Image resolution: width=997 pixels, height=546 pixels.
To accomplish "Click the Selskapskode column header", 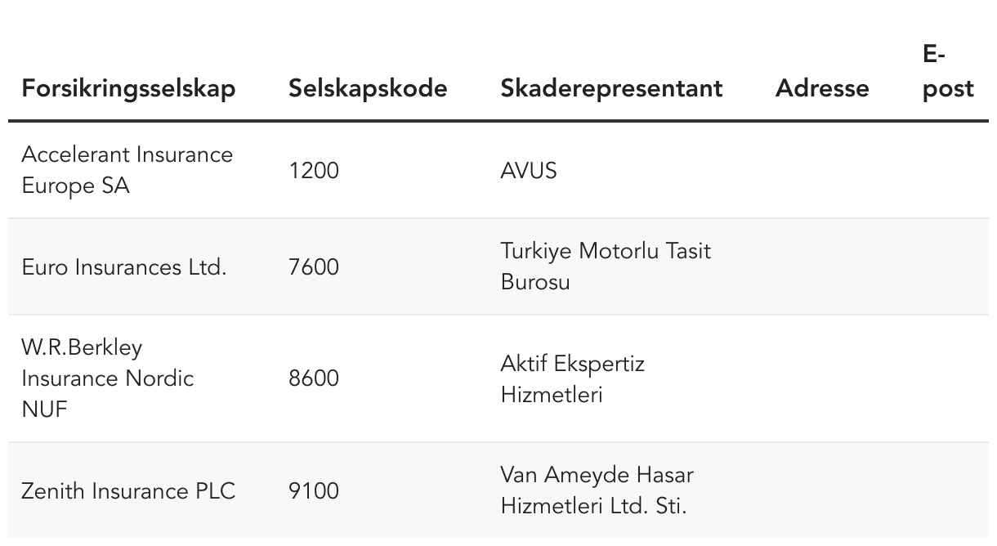I will 368,88.
